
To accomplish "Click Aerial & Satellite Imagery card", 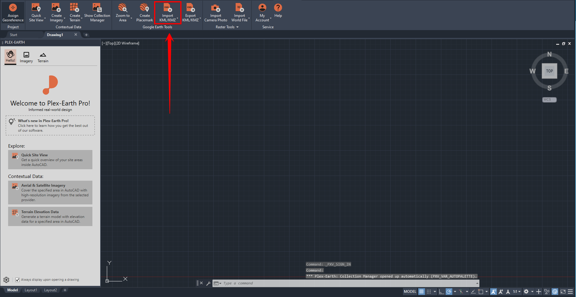I will pos(50,192).
